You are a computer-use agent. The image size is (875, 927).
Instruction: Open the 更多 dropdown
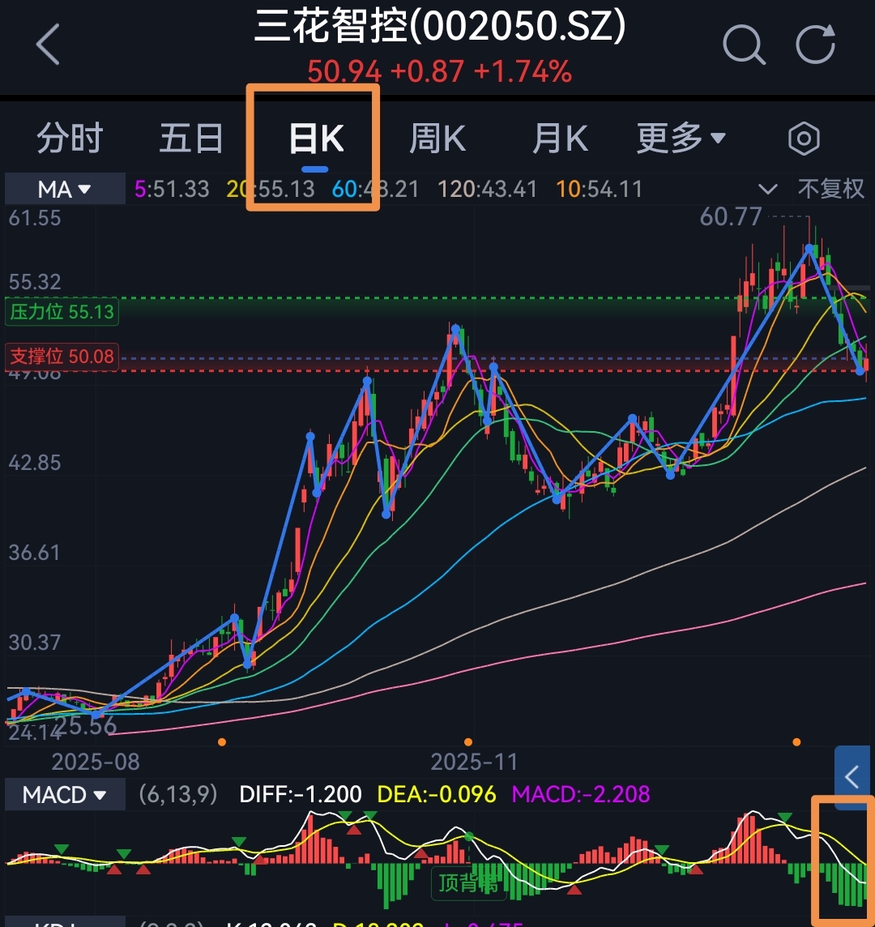681,139
